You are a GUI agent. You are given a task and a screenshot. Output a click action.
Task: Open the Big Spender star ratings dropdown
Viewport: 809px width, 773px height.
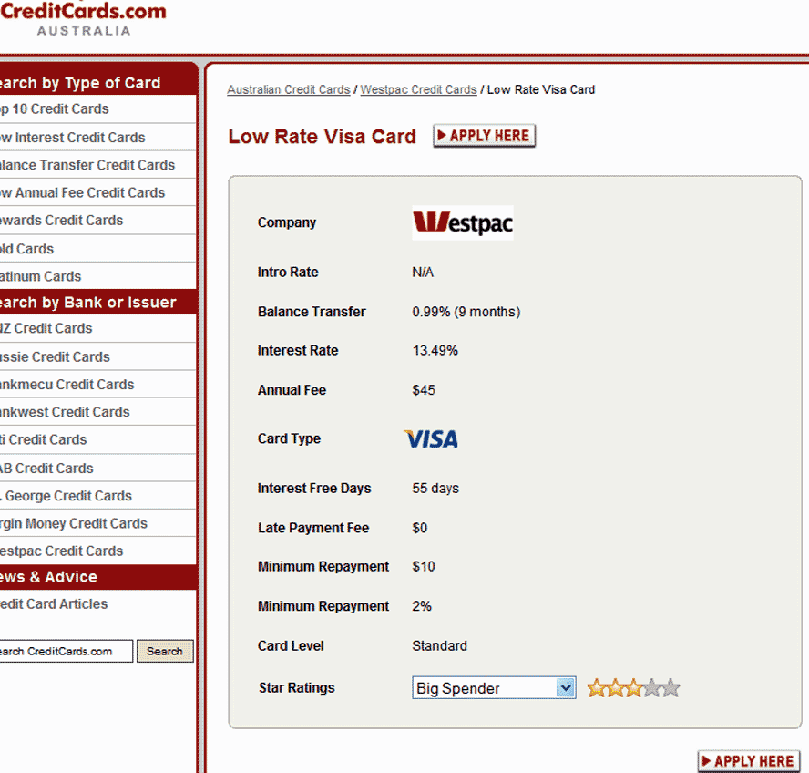pos(494,688)
